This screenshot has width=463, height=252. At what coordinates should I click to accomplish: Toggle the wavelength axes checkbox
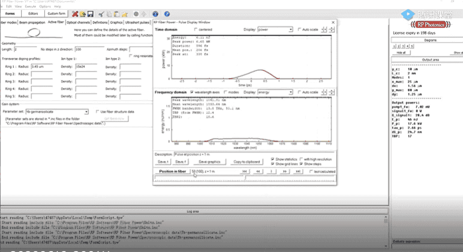coord(192,92)
